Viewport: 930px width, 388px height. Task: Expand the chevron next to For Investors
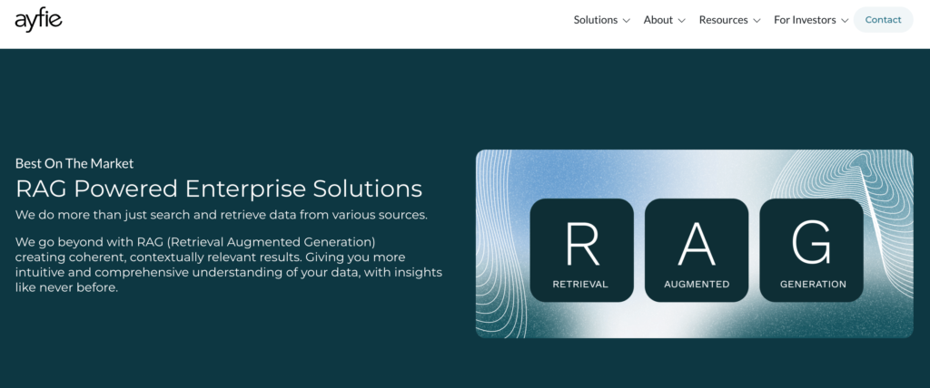(x=845, y=21)
